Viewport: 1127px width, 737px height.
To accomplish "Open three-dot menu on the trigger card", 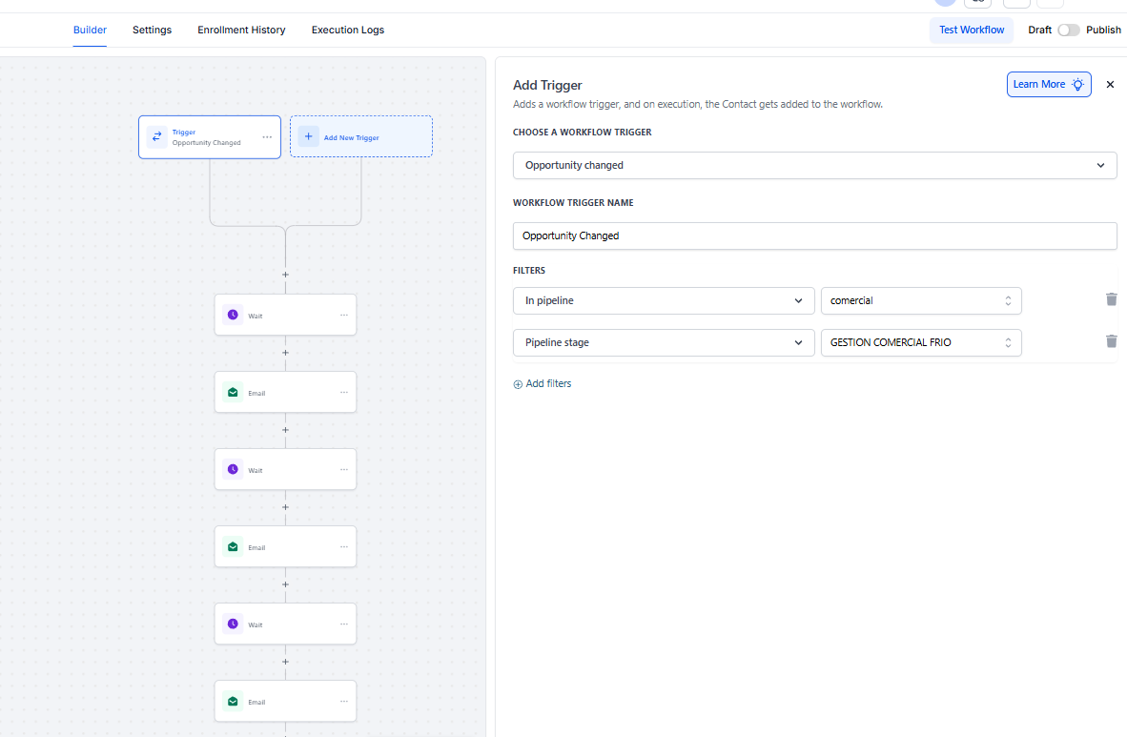I will pyautogui.click(x=267, y=137).
